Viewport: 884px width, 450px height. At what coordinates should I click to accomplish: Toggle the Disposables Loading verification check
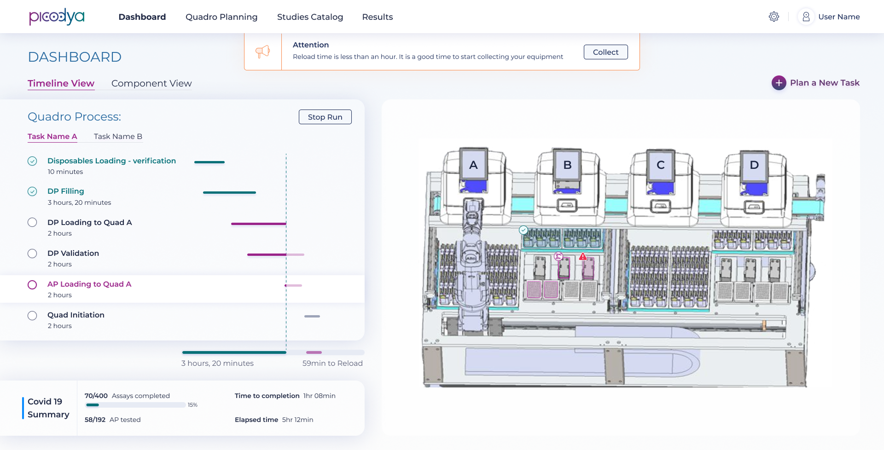tap(32, 161)
